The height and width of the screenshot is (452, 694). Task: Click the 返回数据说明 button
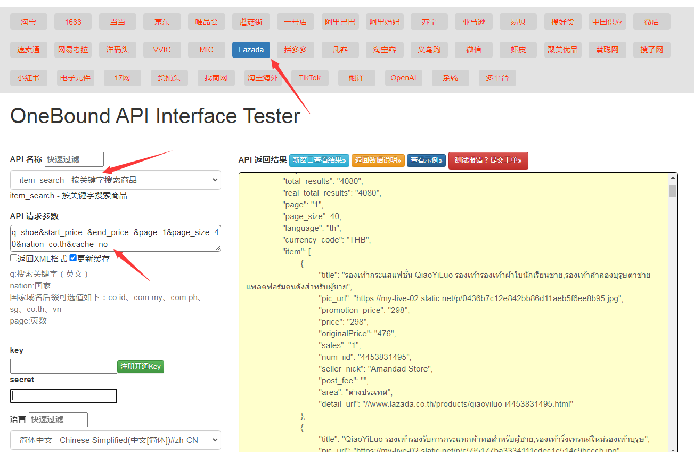click(378, 160)
